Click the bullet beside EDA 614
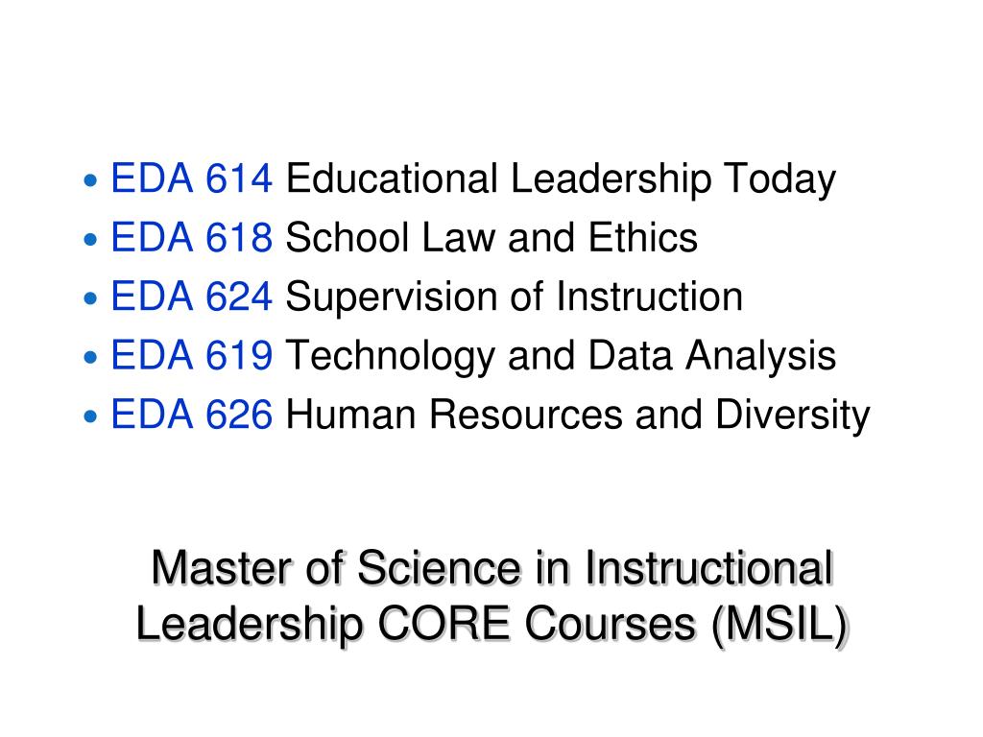 tap(91, 181)
